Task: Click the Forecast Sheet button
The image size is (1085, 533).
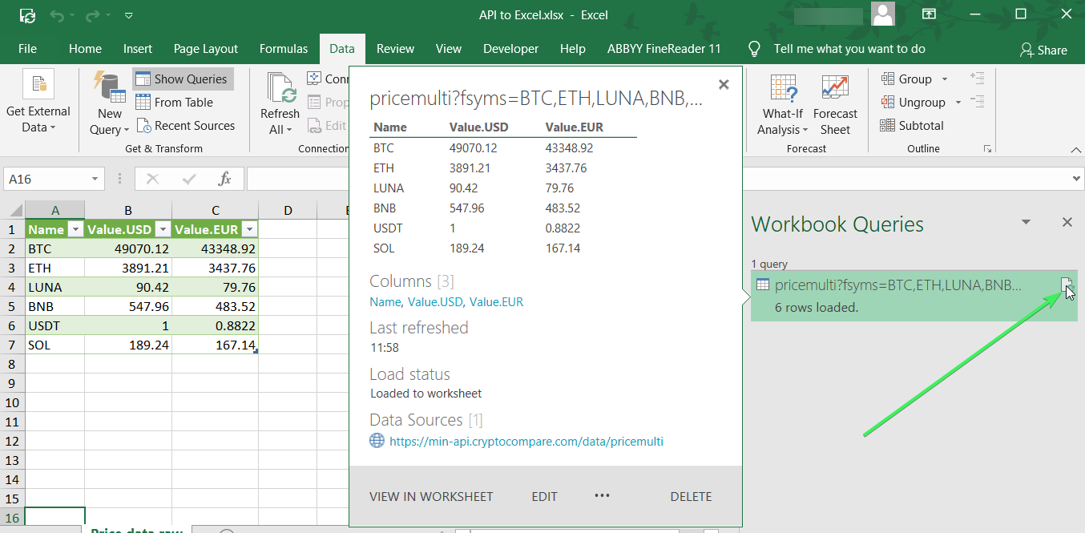Action: pos(835,104)
